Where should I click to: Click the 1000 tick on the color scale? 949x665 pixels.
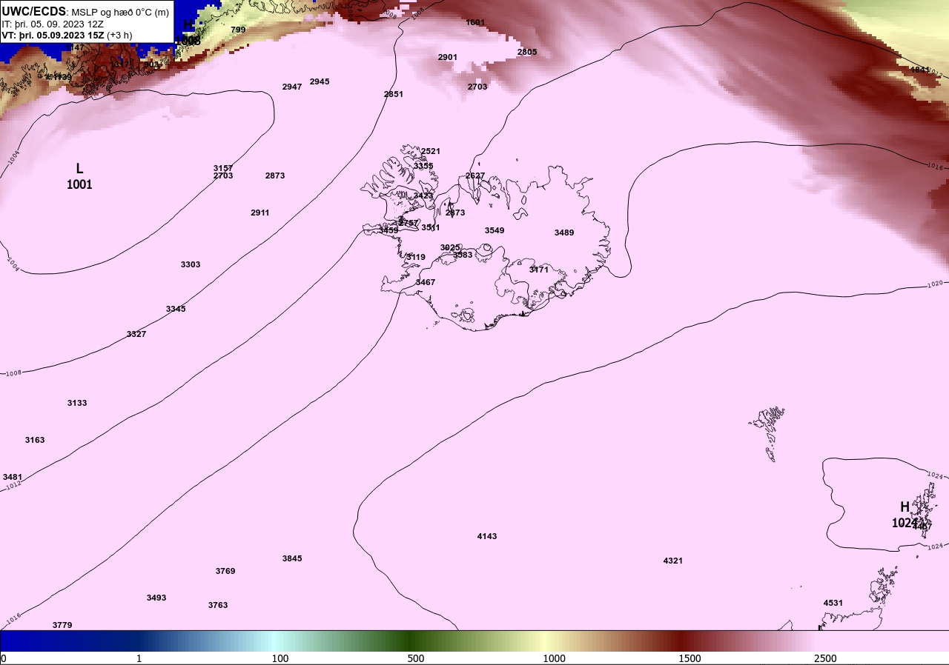click(x=554, y=658)
